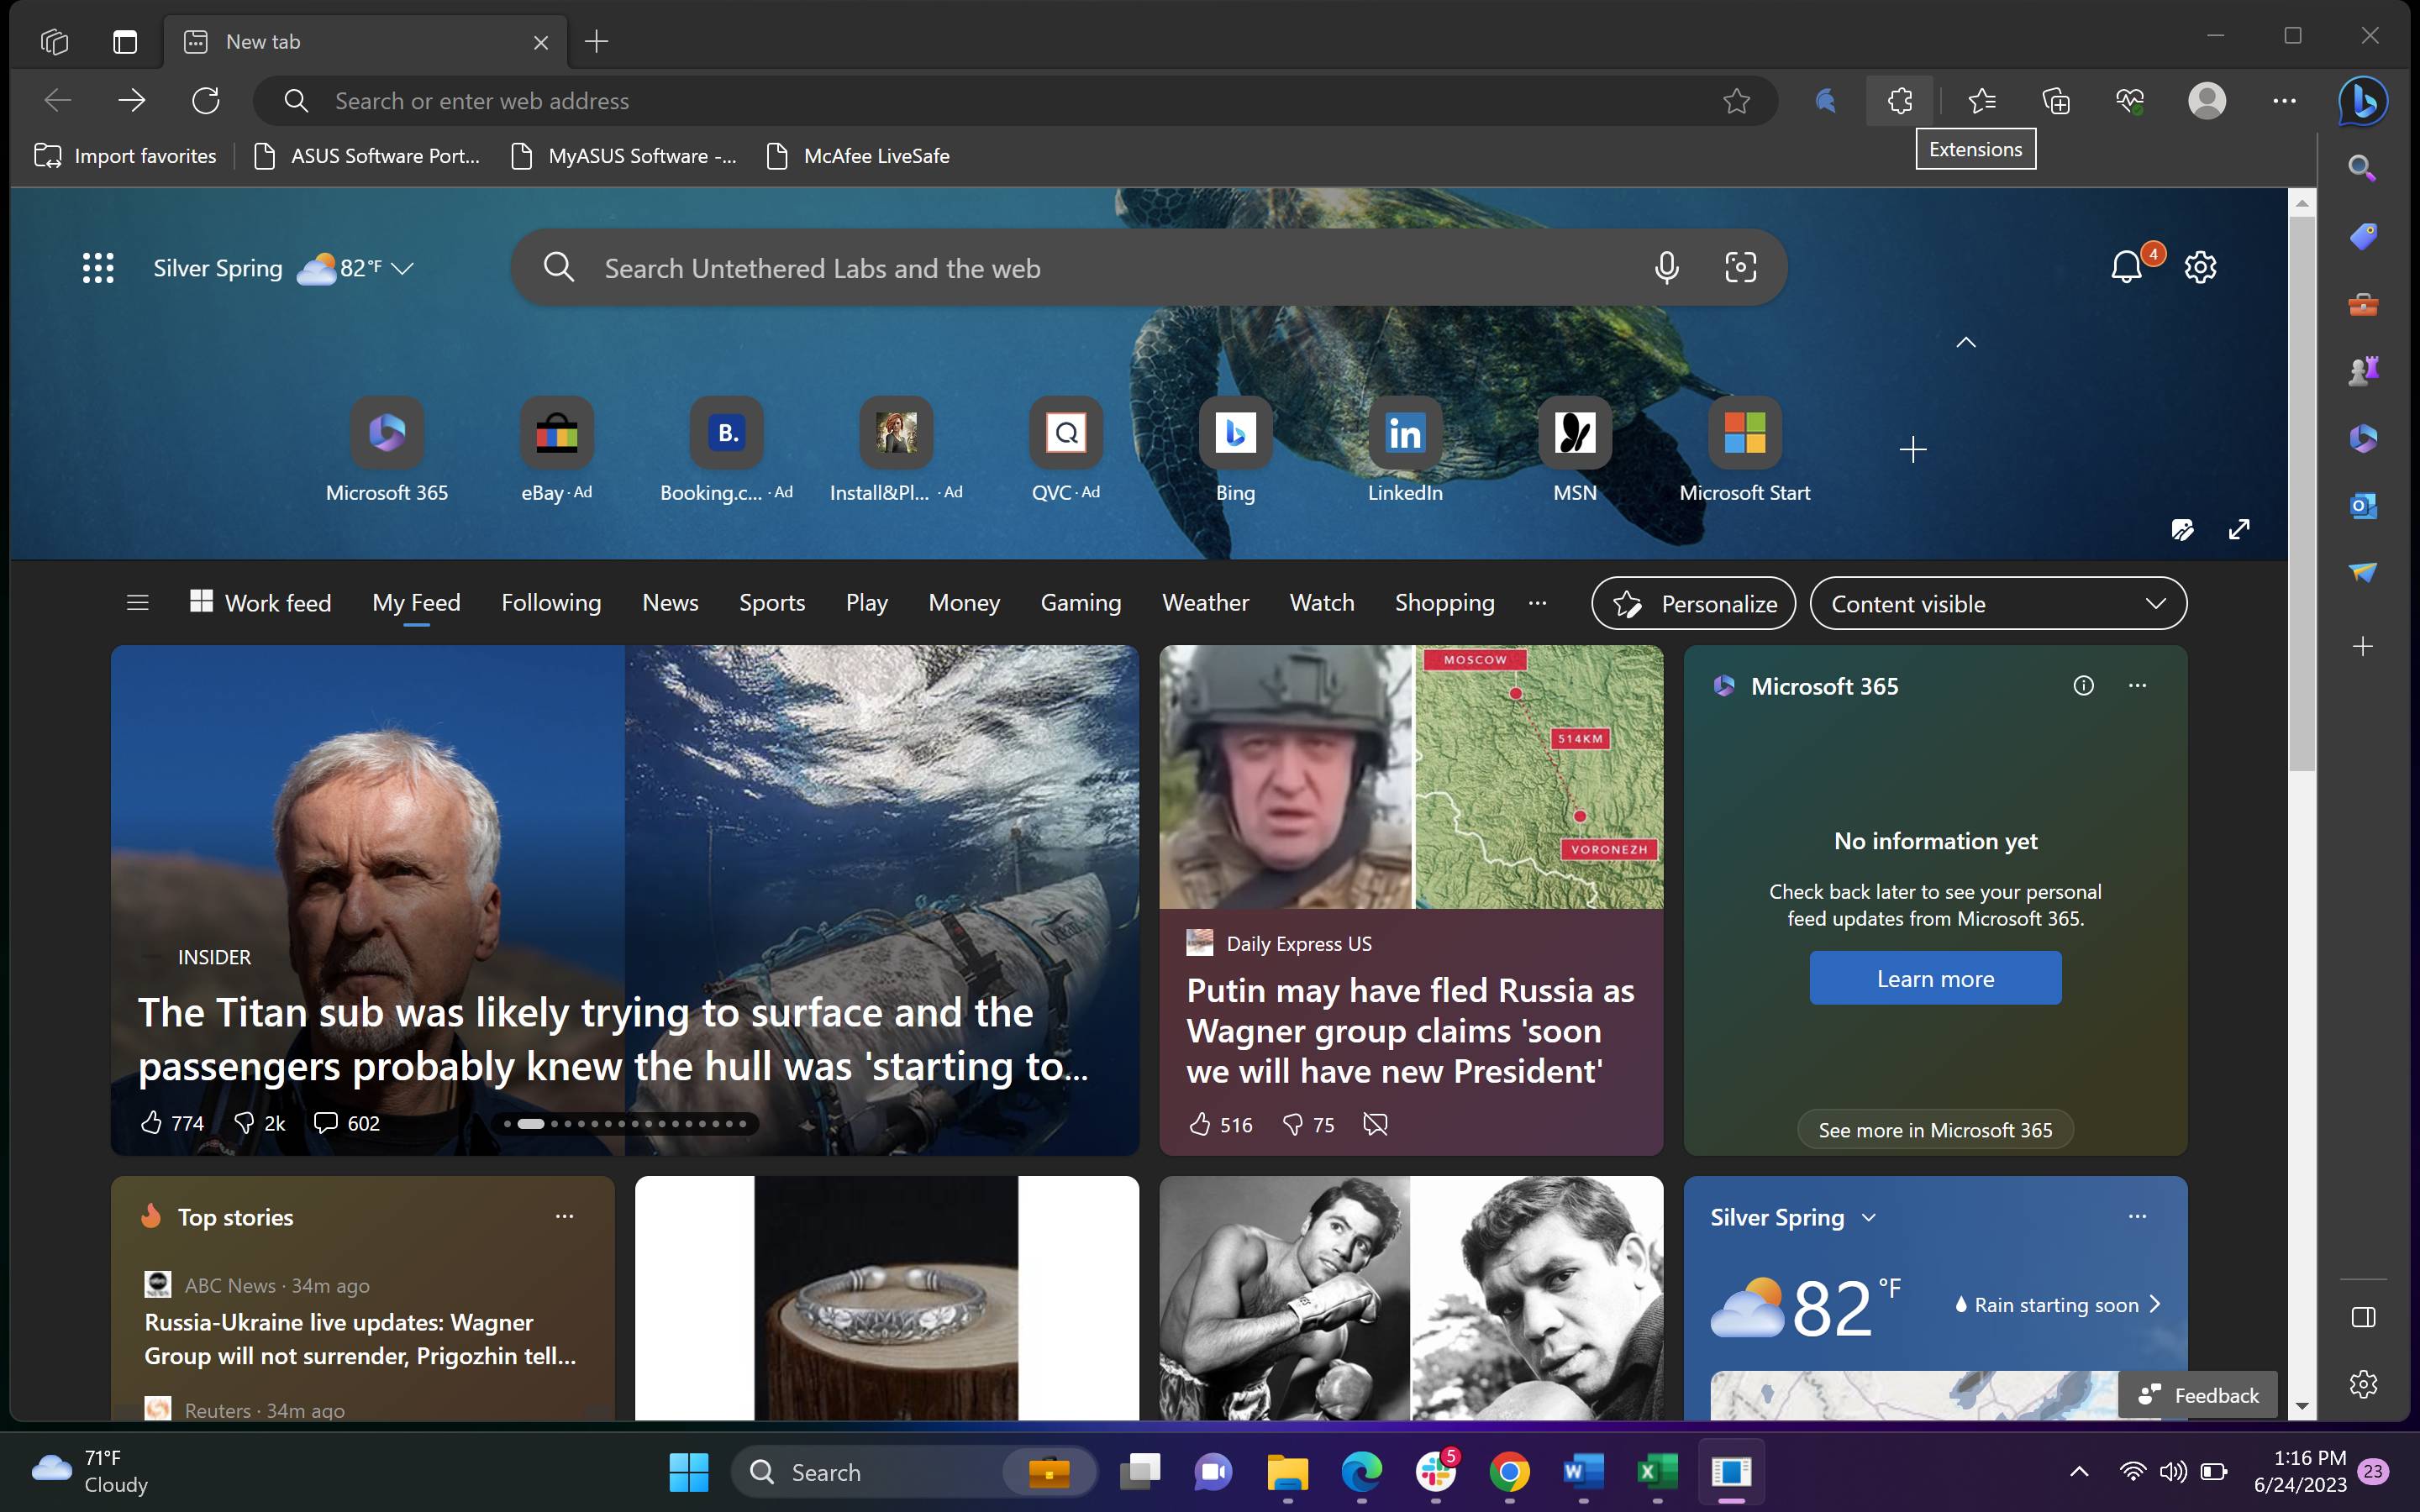The image size is (2420, 1512).
Task: Open the tab actions menu icon
Action: pyautogui.click(x=125, y=42)
